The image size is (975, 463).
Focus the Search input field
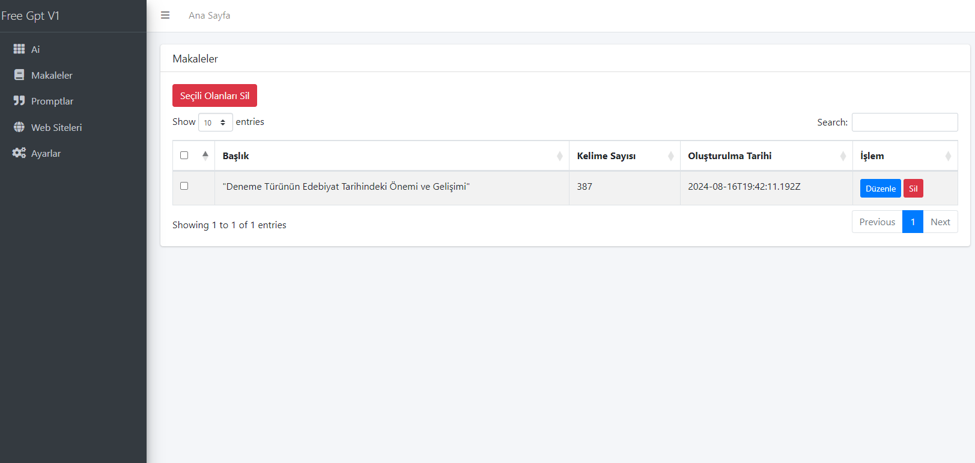[x=905, y=122]
